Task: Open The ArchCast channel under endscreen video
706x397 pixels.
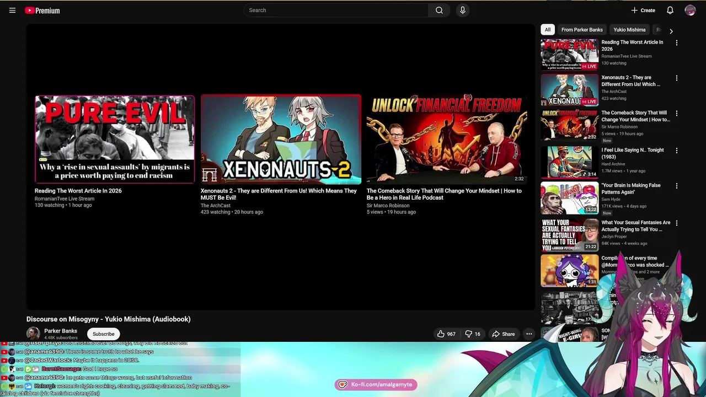Action: tap(216, 206)
